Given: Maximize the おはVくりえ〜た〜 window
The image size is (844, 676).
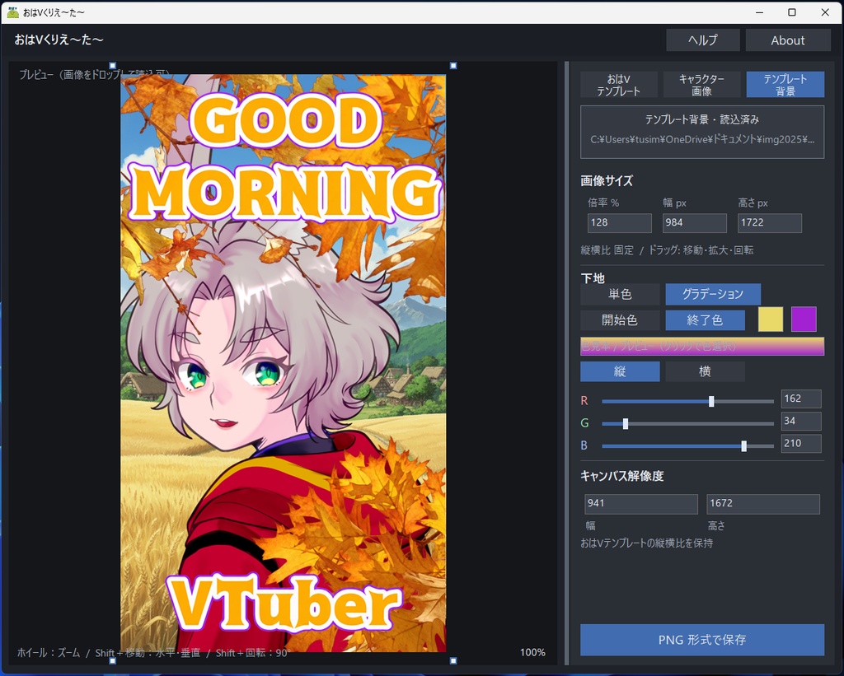Looking at the screenshot, I should [792, 12].
